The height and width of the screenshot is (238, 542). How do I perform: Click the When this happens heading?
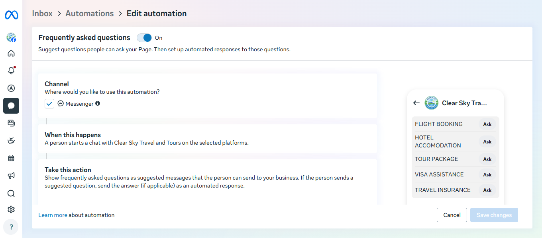73,135
